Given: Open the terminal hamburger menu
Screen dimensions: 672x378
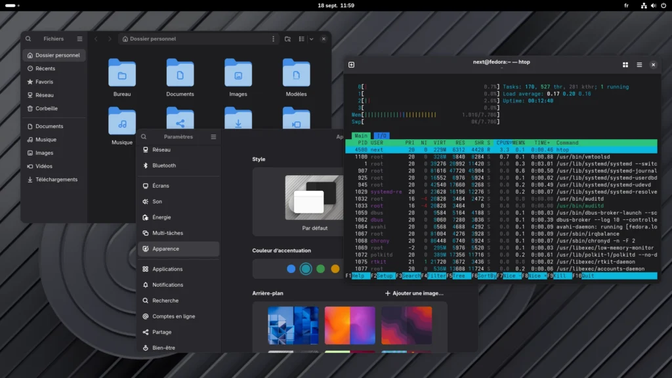Looking at the screenshot, I should (x=639, y=64).
